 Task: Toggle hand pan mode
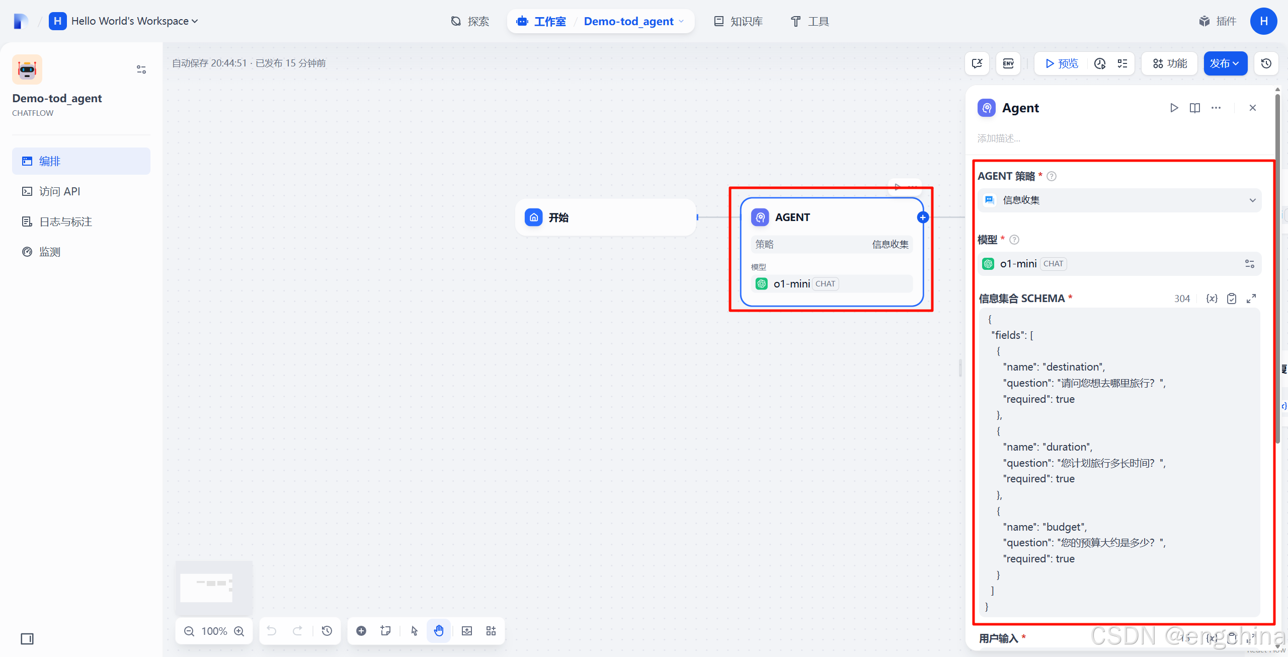439,631
